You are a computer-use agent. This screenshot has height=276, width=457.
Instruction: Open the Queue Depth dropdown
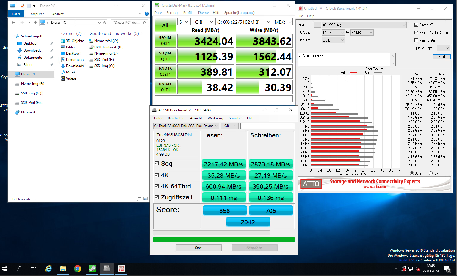444,48
